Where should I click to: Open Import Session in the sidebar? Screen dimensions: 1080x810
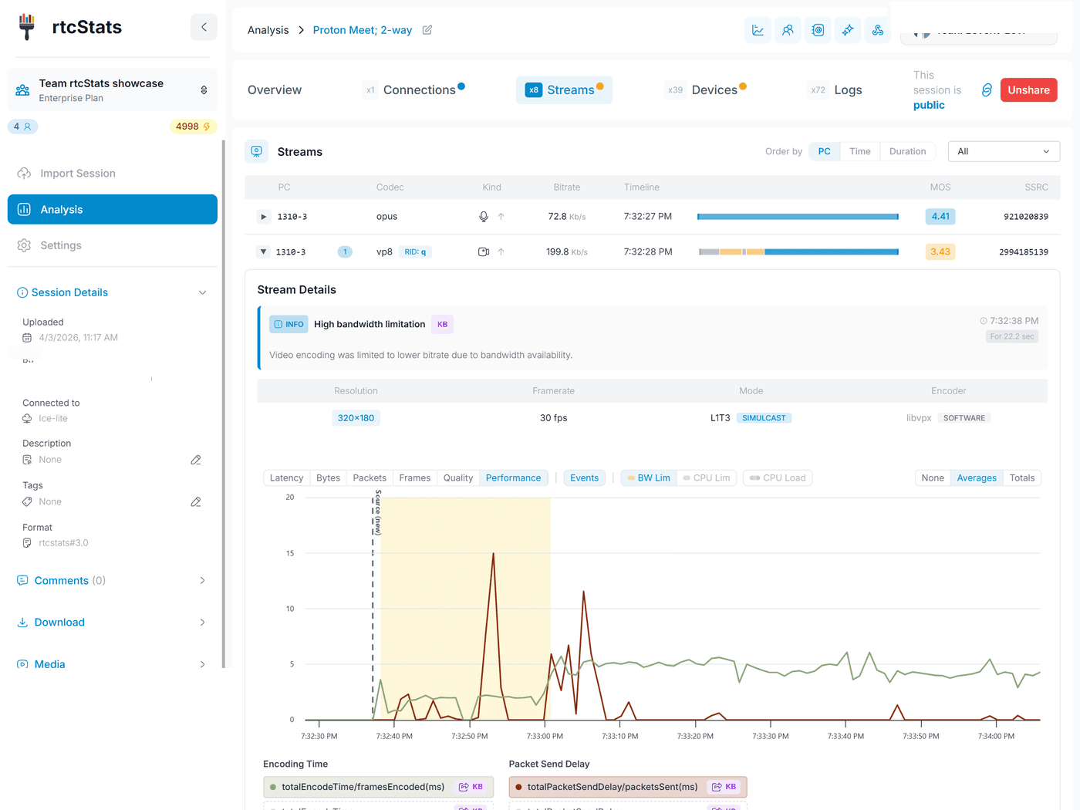pos(113,174)
